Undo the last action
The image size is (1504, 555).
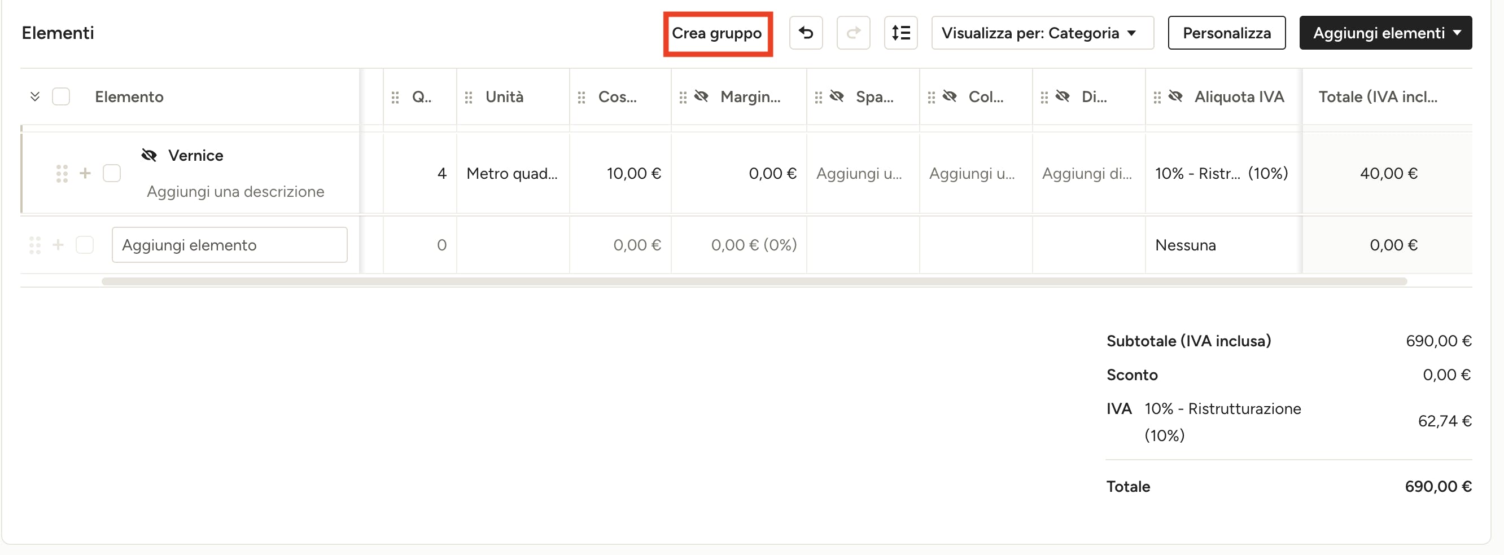(806, 33)
